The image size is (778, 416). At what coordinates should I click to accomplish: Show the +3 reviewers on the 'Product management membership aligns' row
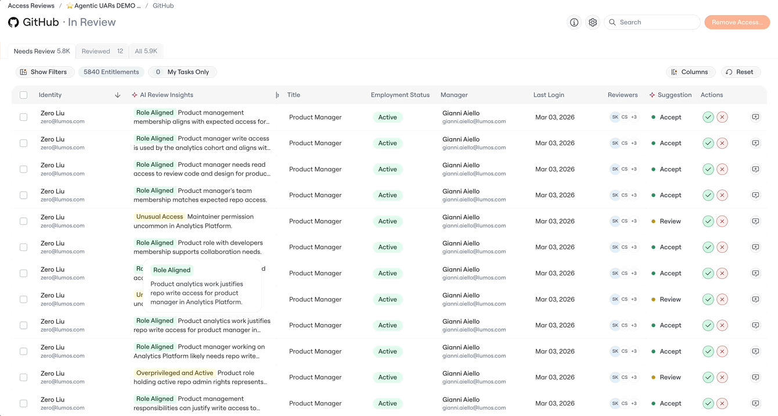(634, 117)
